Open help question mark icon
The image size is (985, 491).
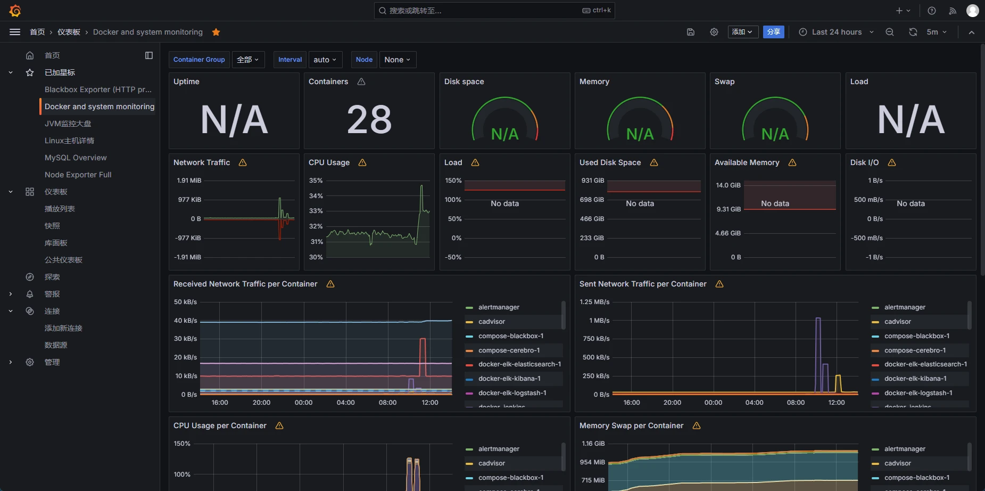(932, 11)
